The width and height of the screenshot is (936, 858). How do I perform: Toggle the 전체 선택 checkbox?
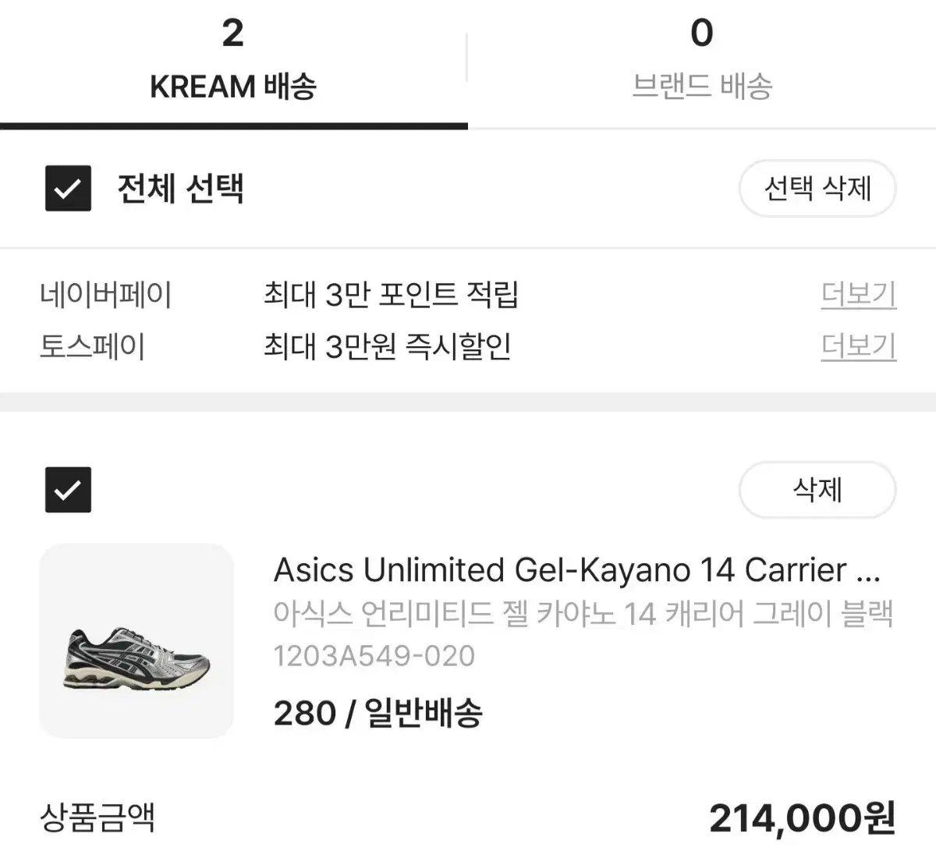[67, 188]
